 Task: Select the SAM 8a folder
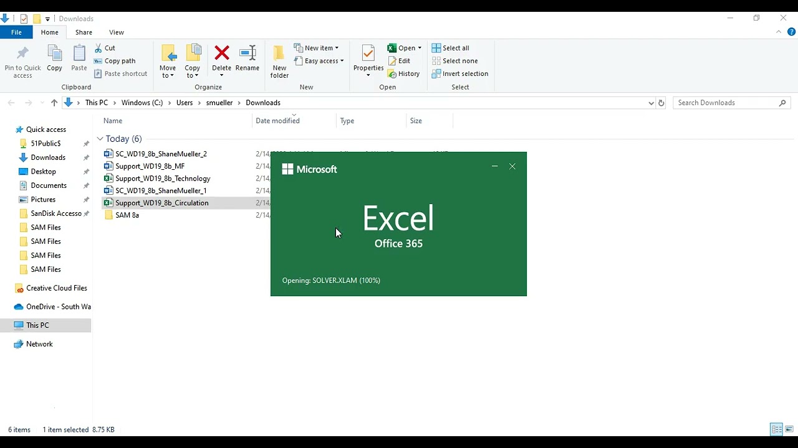point(127,215)
